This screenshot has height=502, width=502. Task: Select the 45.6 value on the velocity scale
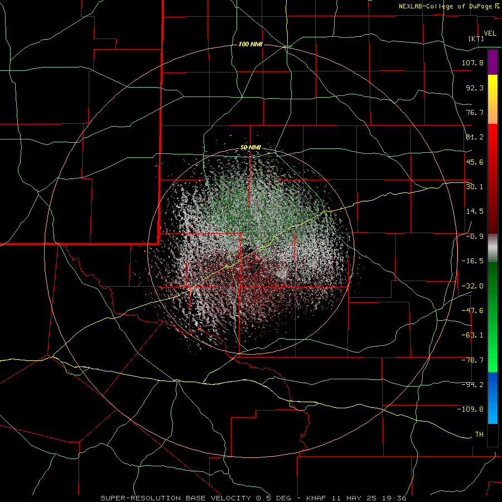475,162
